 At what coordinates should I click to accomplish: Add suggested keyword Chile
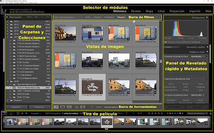click(x=185, y=87)
